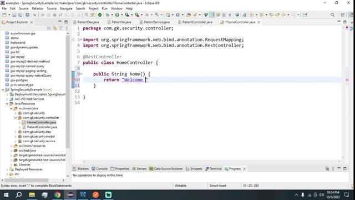
Task: Close the Progress view tab
Action: [x=244, y=169]
